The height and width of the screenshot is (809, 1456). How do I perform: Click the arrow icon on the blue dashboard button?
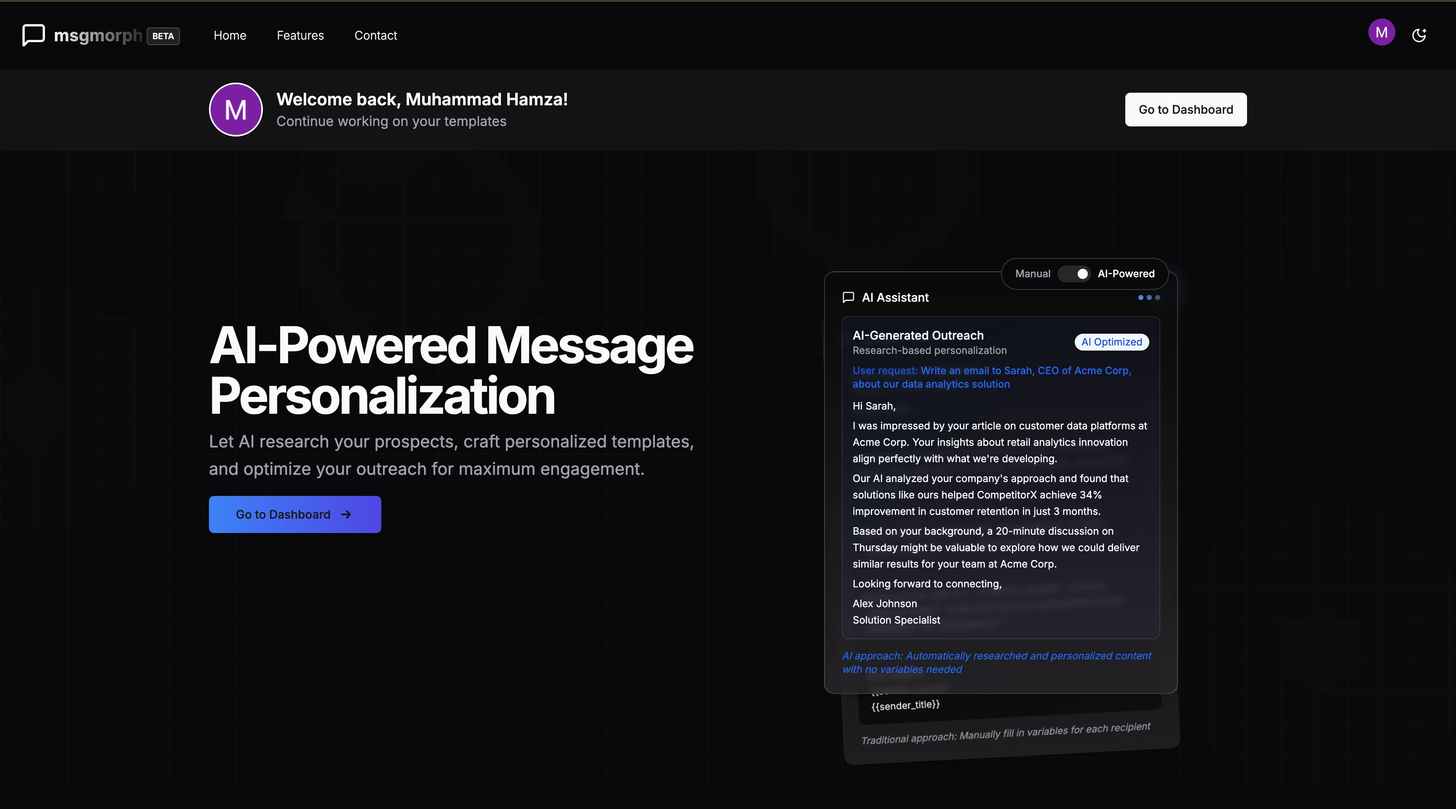[x=346, y=514]
